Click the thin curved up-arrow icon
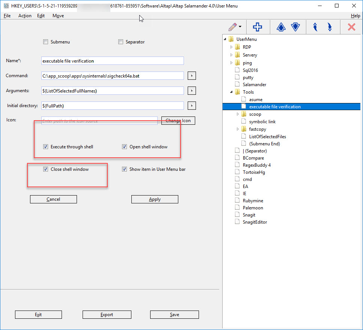This screenshot has height=330, width=363. pyautogui.click(x=315, y=27)
